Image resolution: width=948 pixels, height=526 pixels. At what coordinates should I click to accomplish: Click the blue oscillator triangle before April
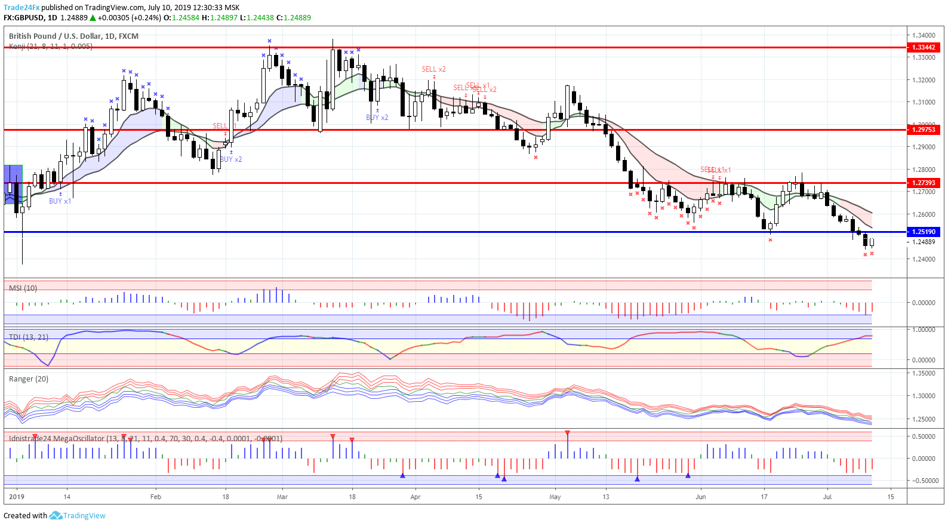point(402,475)
